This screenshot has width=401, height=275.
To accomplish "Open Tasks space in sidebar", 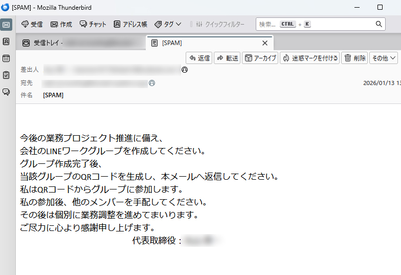I will 6,75.
